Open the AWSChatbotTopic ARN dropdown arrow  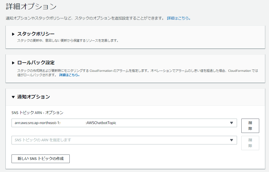tap(231, 123)
